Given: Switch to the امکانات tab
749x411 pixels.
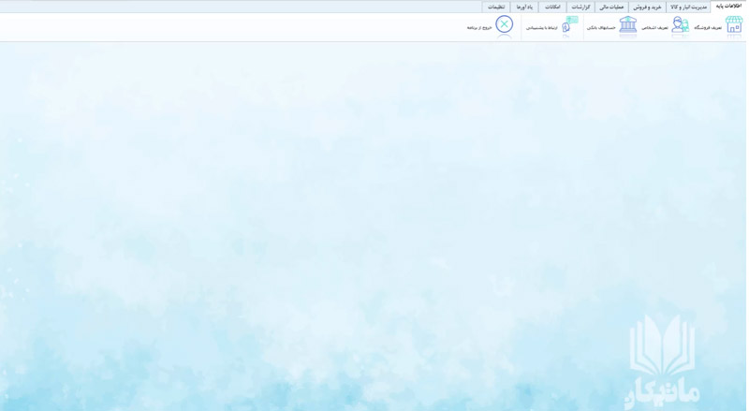Looking at the screenshot, I should point(552,7).
